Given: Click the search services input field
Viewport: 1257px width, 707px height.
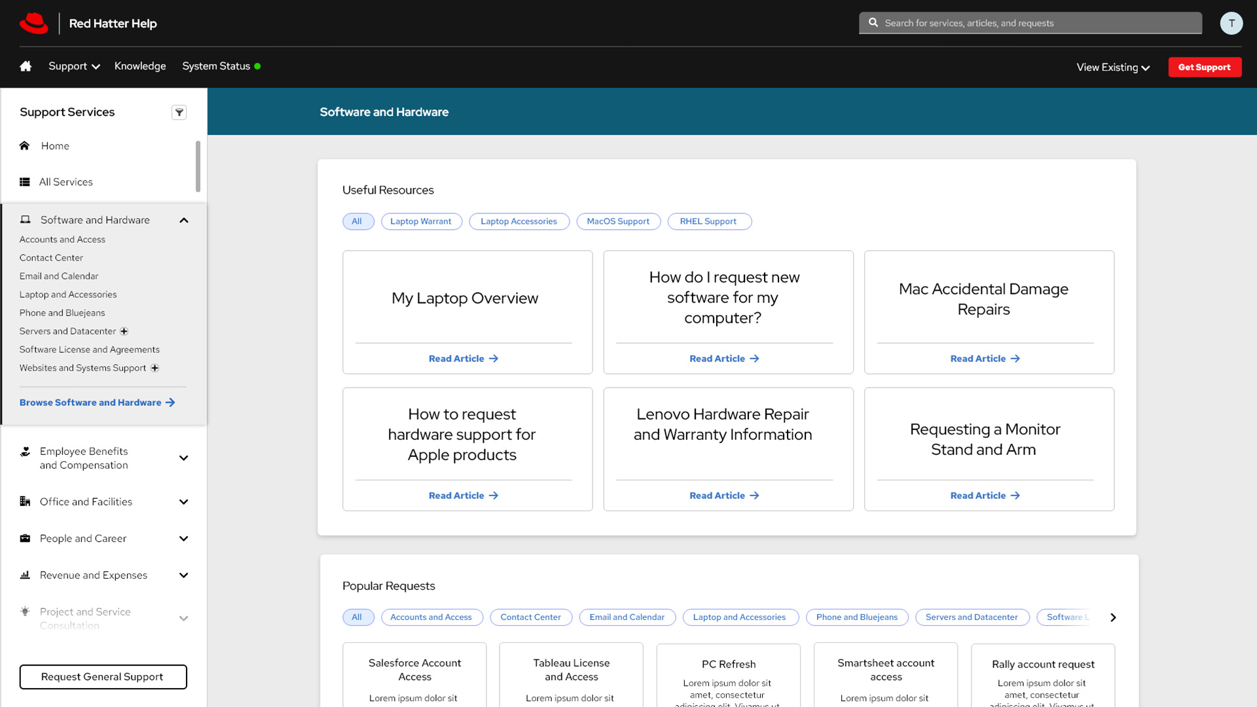Looking at the screenshot, I should [x=1030, y=23].
